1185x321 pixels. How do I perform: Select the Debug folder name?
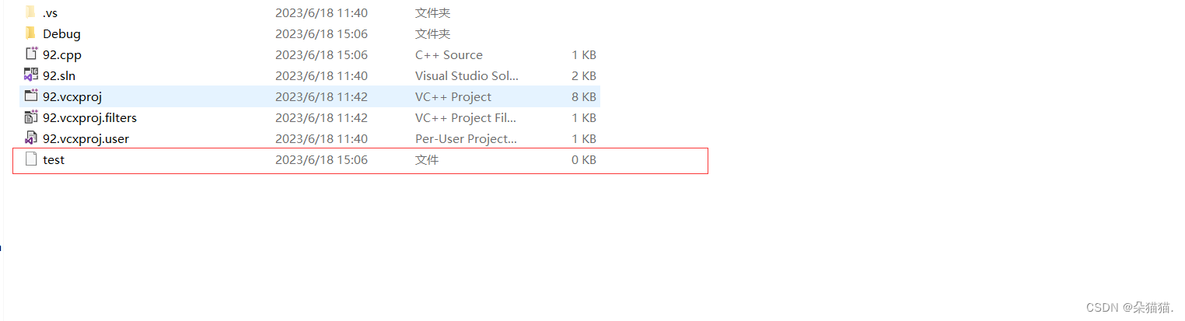pos(61,34)
